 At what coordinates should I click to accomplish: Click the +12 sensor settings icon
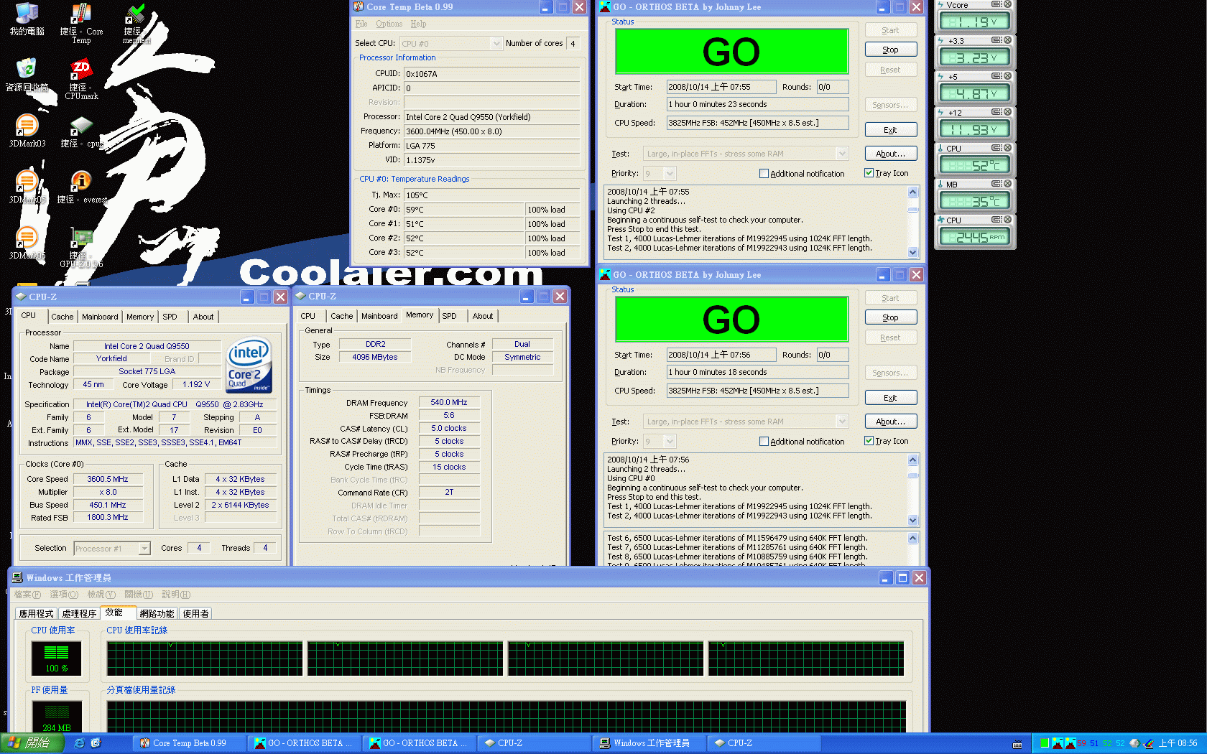point(996,112)
